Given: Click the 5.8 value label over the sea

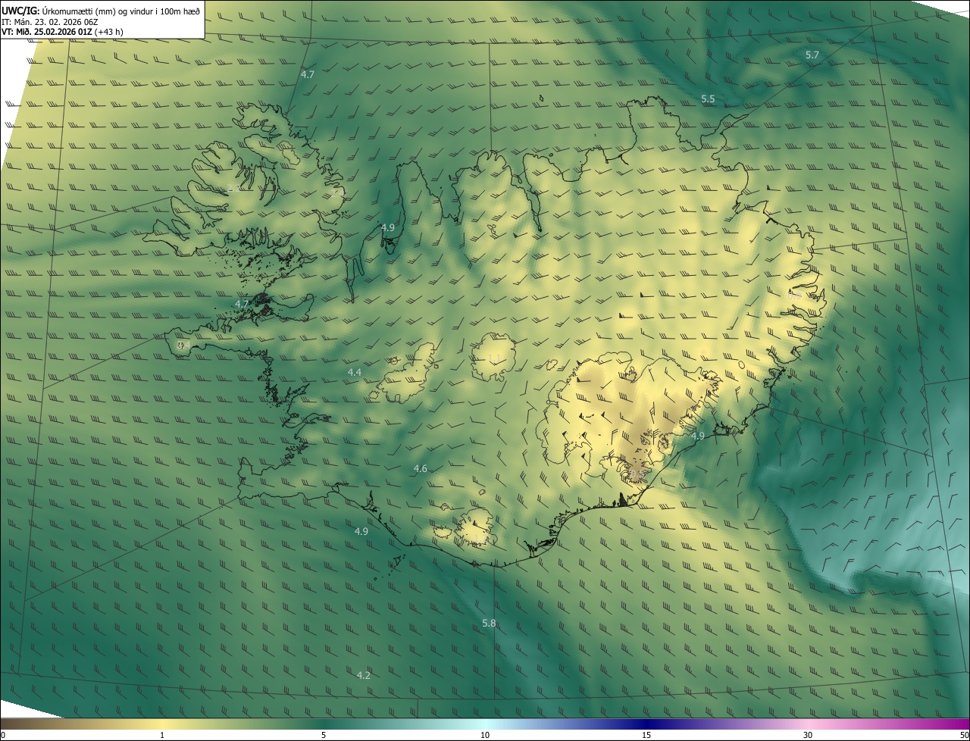Looking at the screenshot, I should 489,623.
